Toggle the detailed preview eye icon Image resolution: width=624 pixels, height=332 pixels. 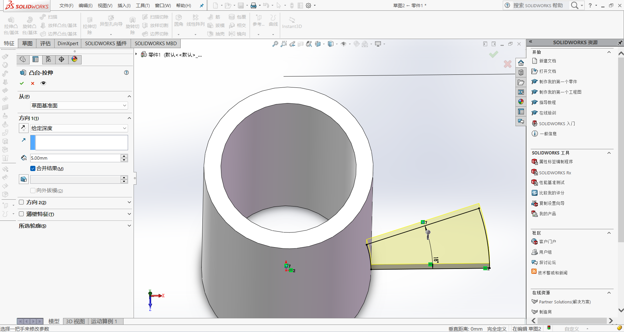[x=43, y=83]
